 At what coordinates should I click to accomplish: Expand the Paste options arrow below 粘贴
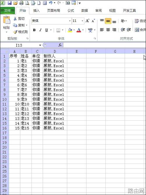click(7, 32)
